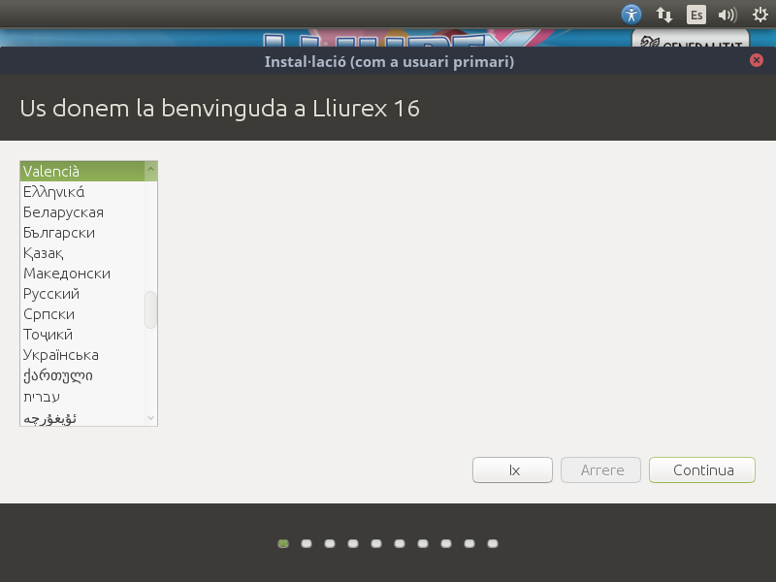Click the network connection arrows icon
This screenshot has height=582, width=776.
coord(664,15)
